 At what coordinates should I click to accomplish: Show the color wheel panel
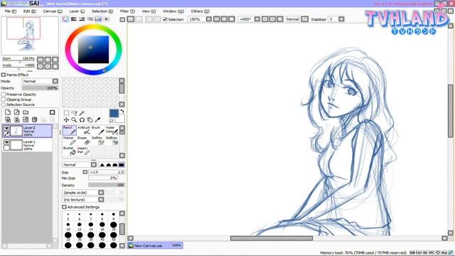click(x=66, y=19)
